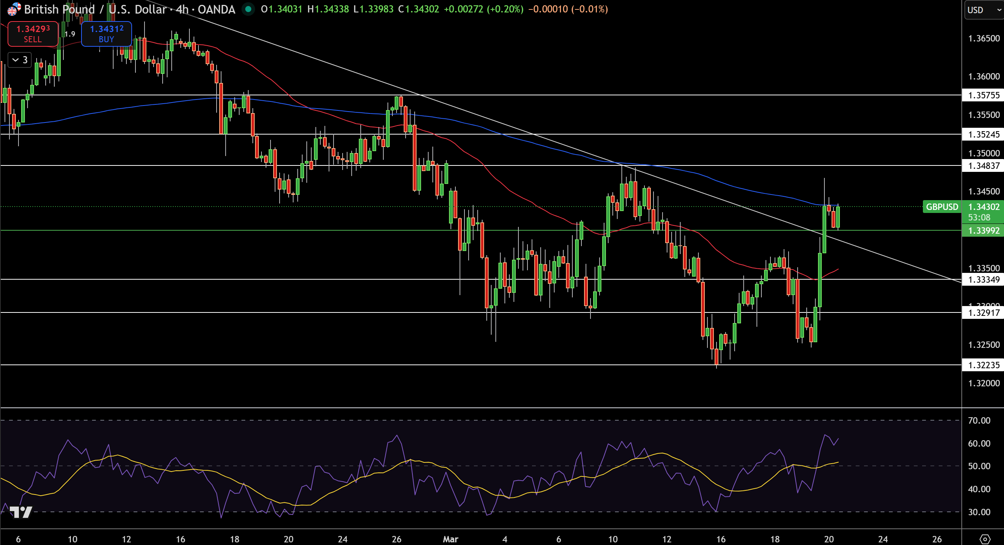Click the green market status dot
1004x545 pixels.
[x=248, y=9]
